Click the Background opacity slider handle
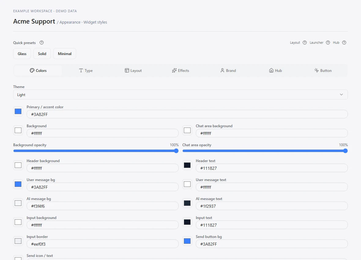 pos(176,151)
